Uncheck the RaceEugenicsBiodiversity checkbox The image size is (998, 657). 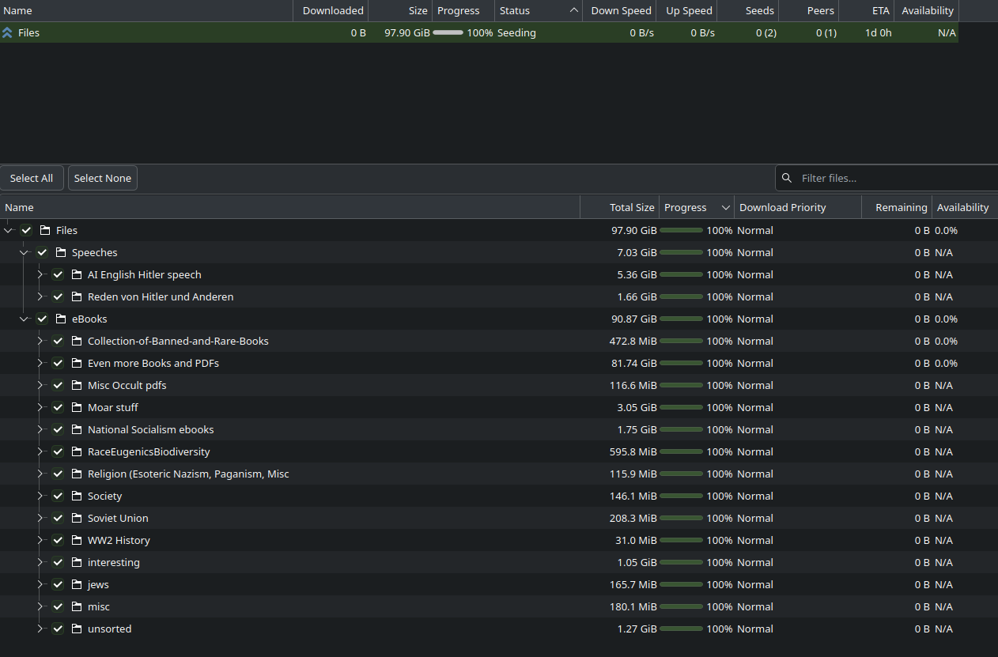(x=58, y=451)
